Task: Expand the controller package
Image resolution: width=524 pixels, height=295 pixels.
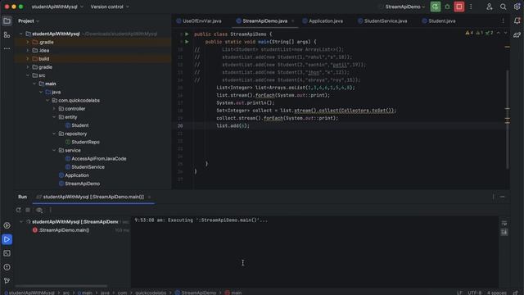Action: (x=54, y=109)
